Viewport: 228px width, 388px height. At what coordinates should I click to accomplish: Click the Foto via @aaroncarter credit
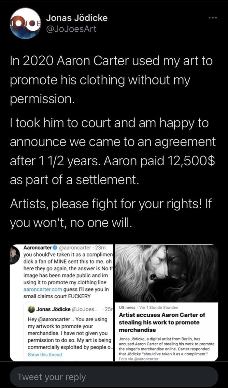pyautogui.click(x=139, y=359)
